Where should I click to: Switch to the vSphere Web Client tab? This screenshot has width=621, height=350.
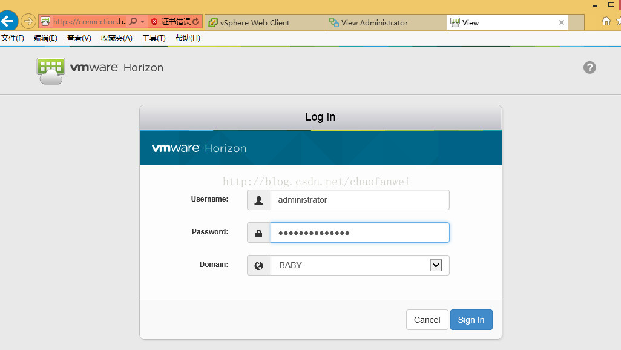tap(265, 22)
